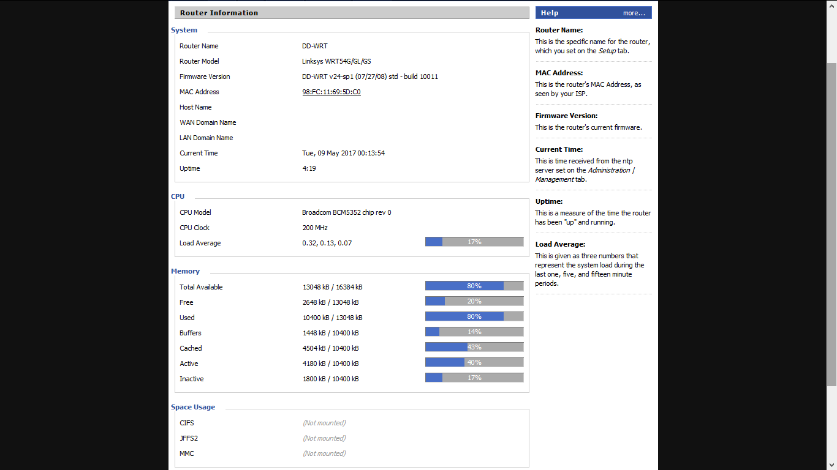Click the Help panel title

pyautogui.click(x=550, y=13)
